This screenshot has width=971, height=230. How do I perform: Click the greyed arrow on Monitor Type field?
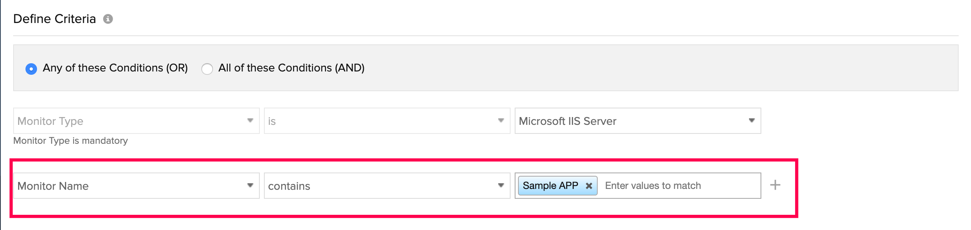coord(250,120)
